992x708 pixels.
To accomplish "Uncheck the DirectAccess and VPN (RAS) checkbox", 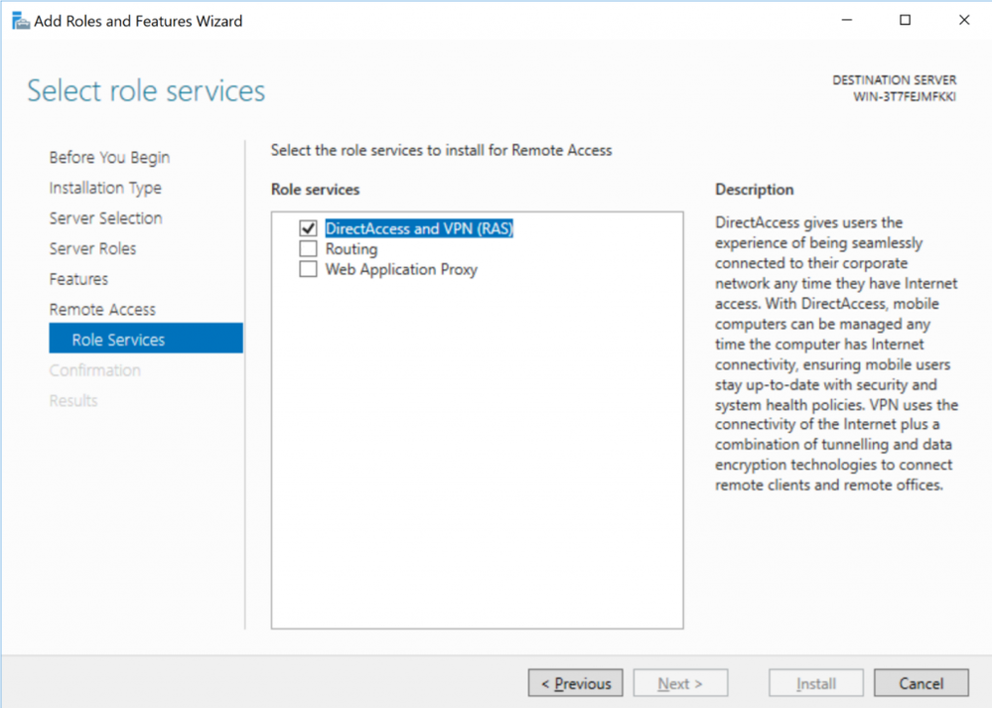I will coord(308,228).
